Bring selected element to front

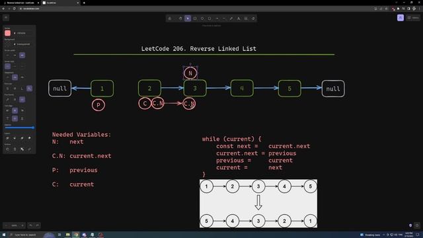(29, 138)
